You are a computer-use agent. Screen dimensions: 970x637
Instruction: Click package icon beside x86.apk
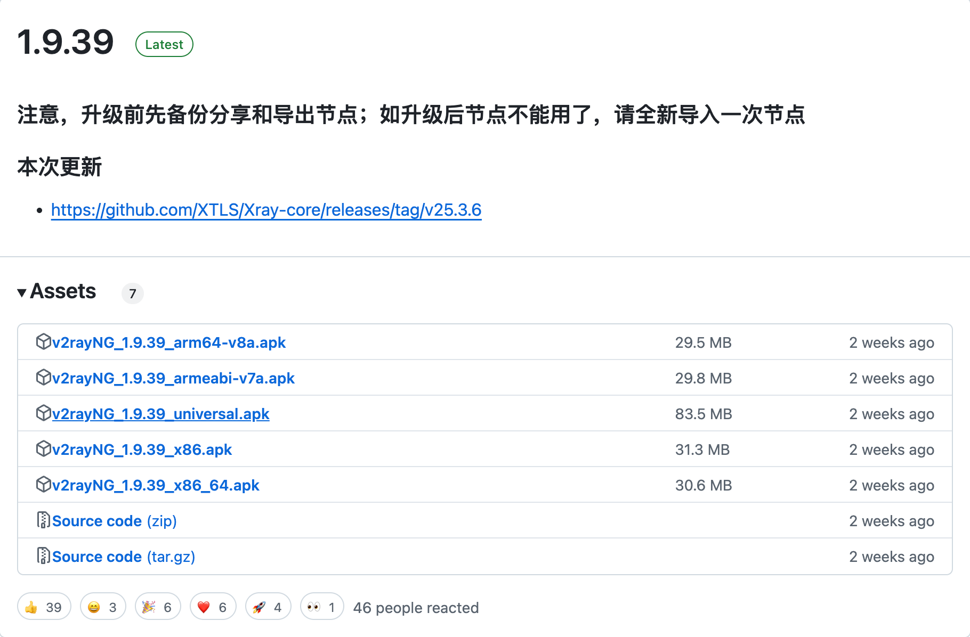(x=43, y=448)
